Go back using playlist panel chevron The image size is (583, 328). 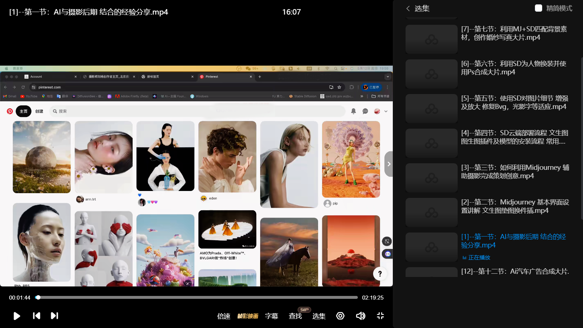click(x=408, y=8)
